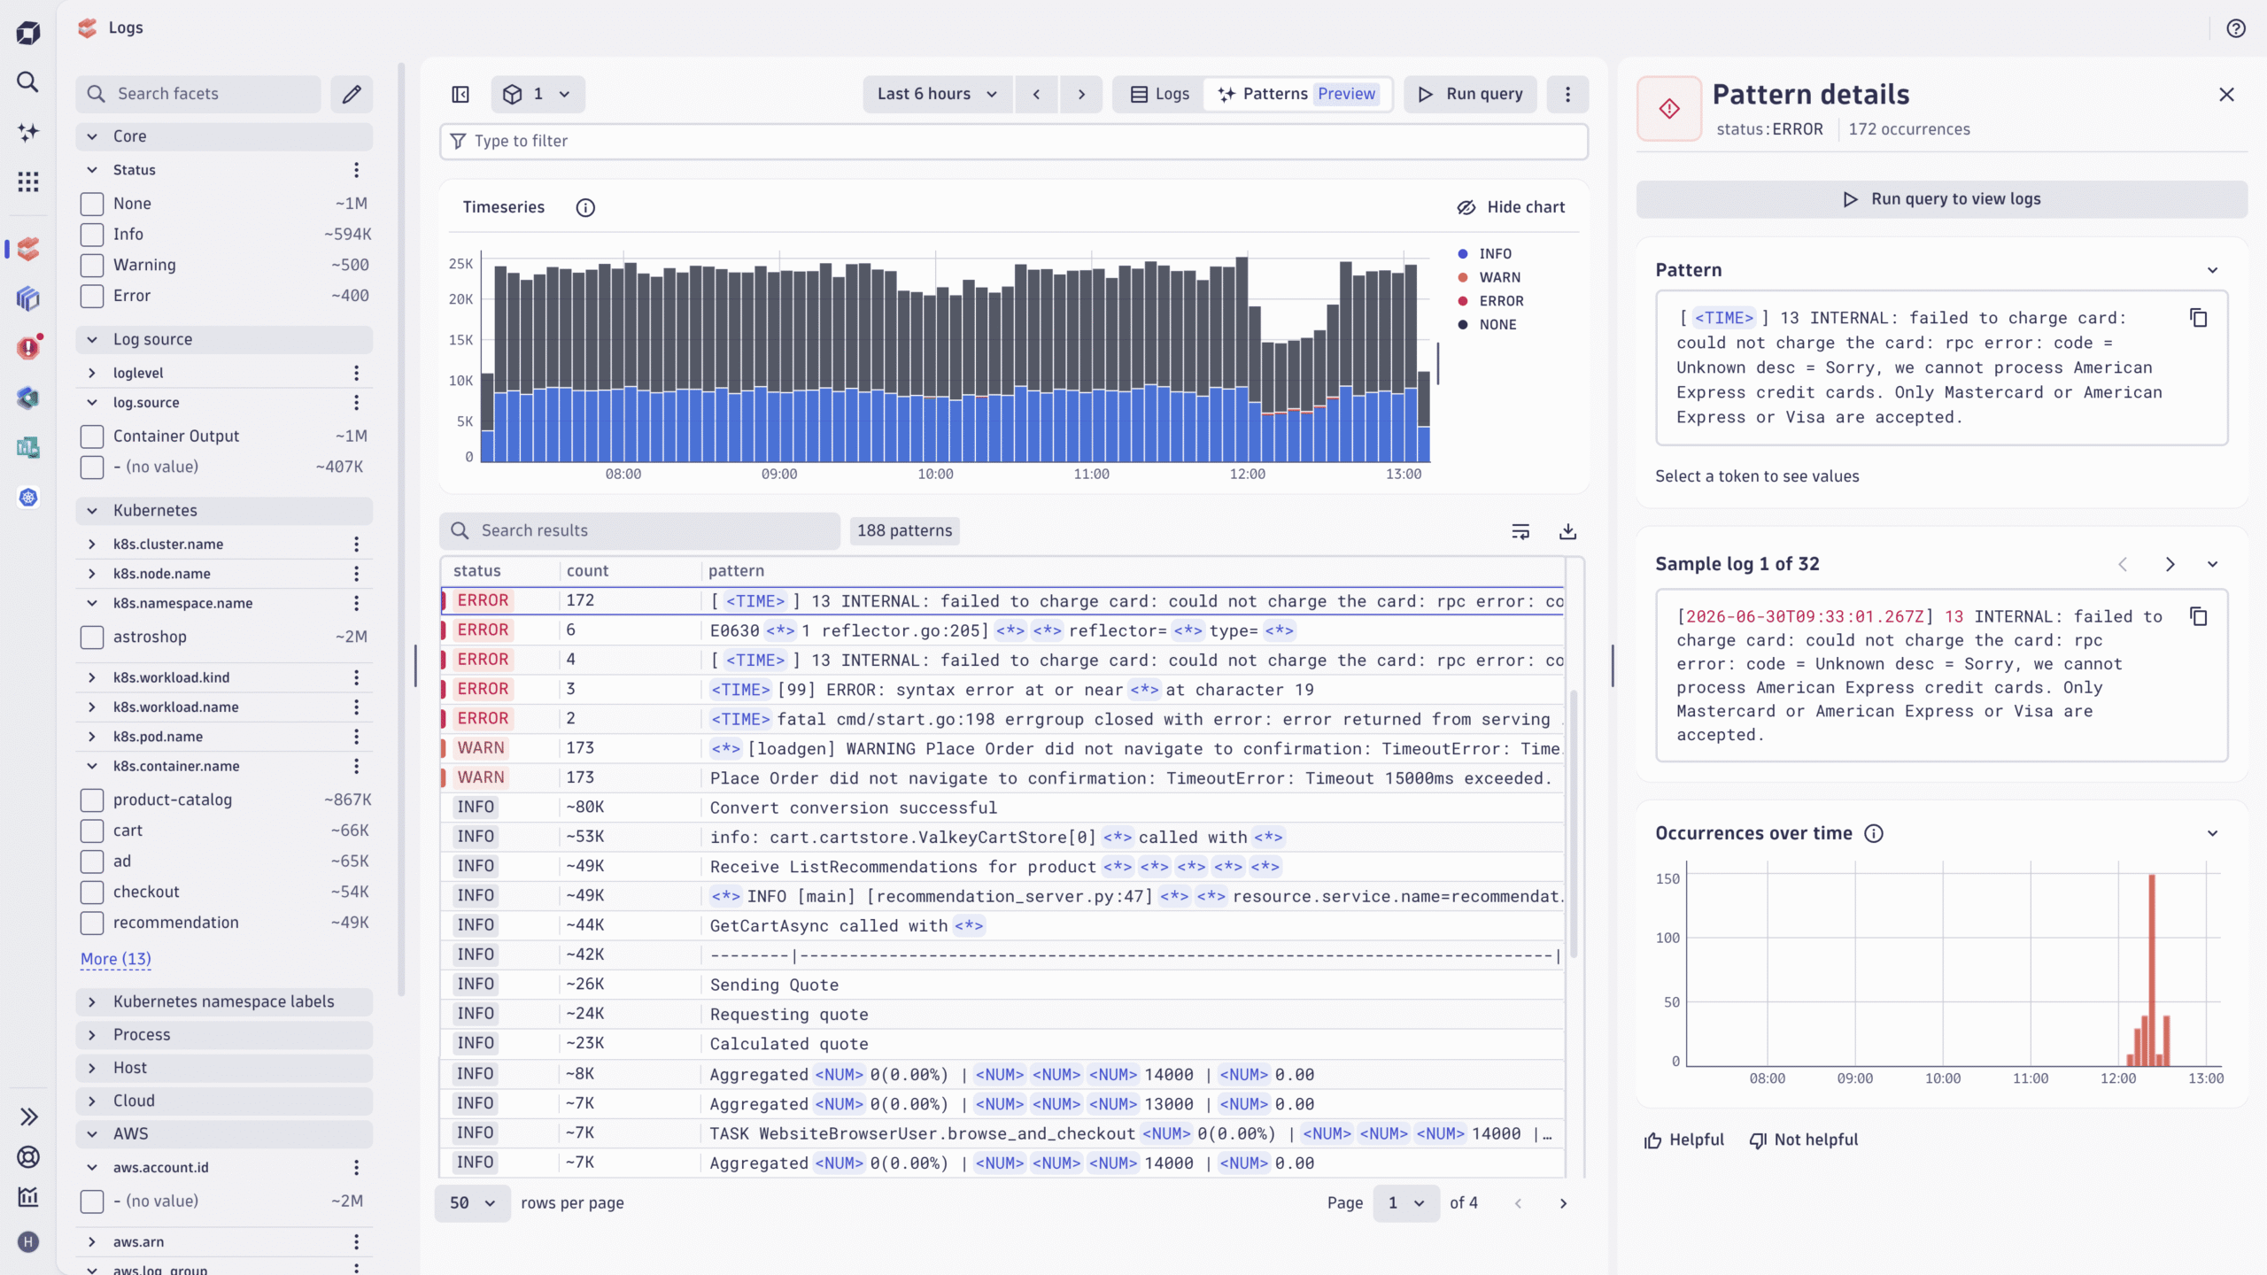The width and height of the screenshot is (2267, 1275).
Task: Collapse the Occurrences over time section
Action: click(x=2212, y=833)
